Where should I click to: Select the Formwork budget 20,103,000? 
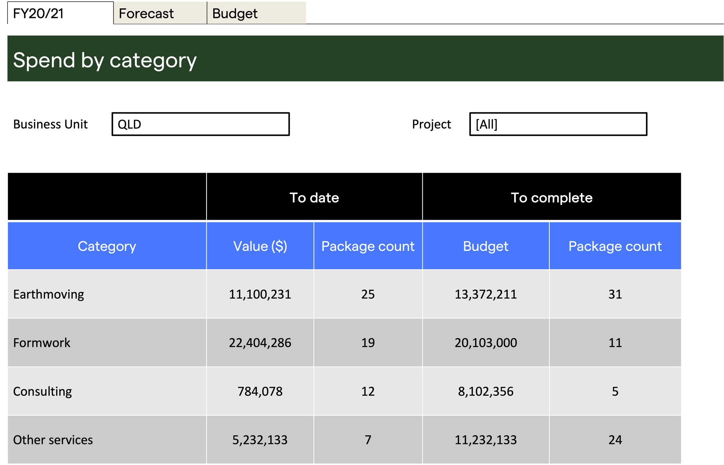pos(486,343)
